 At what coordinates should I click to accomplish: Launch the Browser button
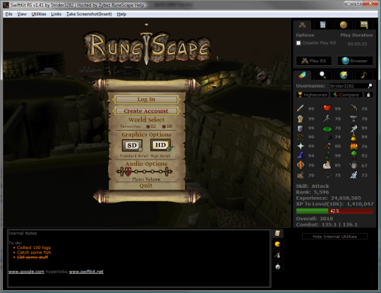(x=355, y=61)
